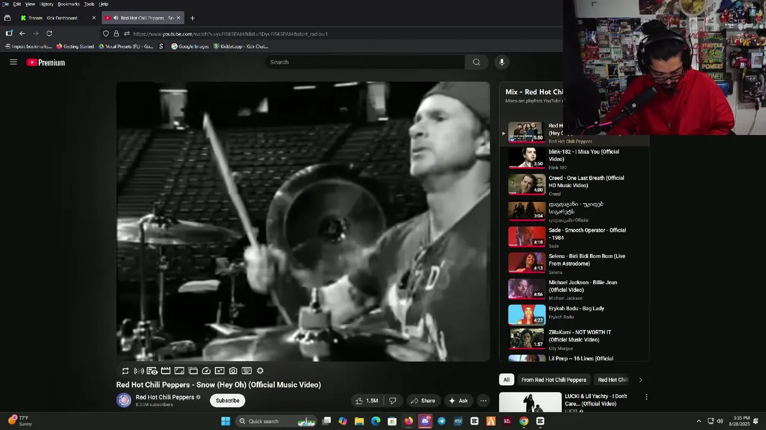Play Sade Smooth Operator in the playlist
Screen dimensions: 766x430
click(x=574, y=238)
